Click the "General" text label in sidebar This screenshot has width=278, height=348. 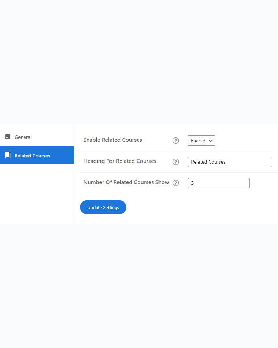click(23, 137)
